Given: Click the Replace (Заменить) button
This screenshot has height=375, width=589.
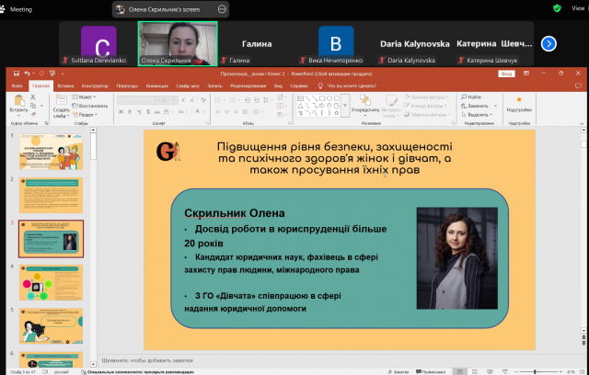Looking at the screenshot, I should 476,105.
